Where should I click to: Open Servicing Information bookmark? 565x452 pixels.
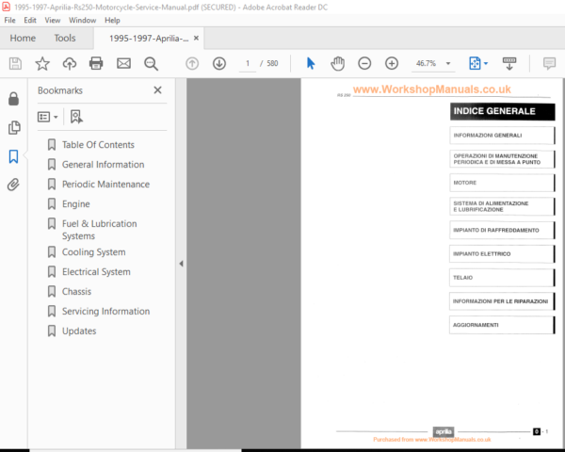(105, 311)
